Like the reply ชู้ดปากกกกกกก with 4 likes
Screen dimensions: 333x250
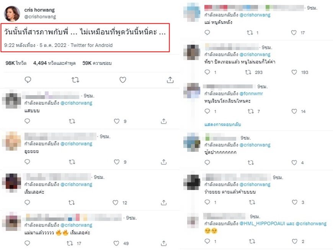(x=294, y=162)
